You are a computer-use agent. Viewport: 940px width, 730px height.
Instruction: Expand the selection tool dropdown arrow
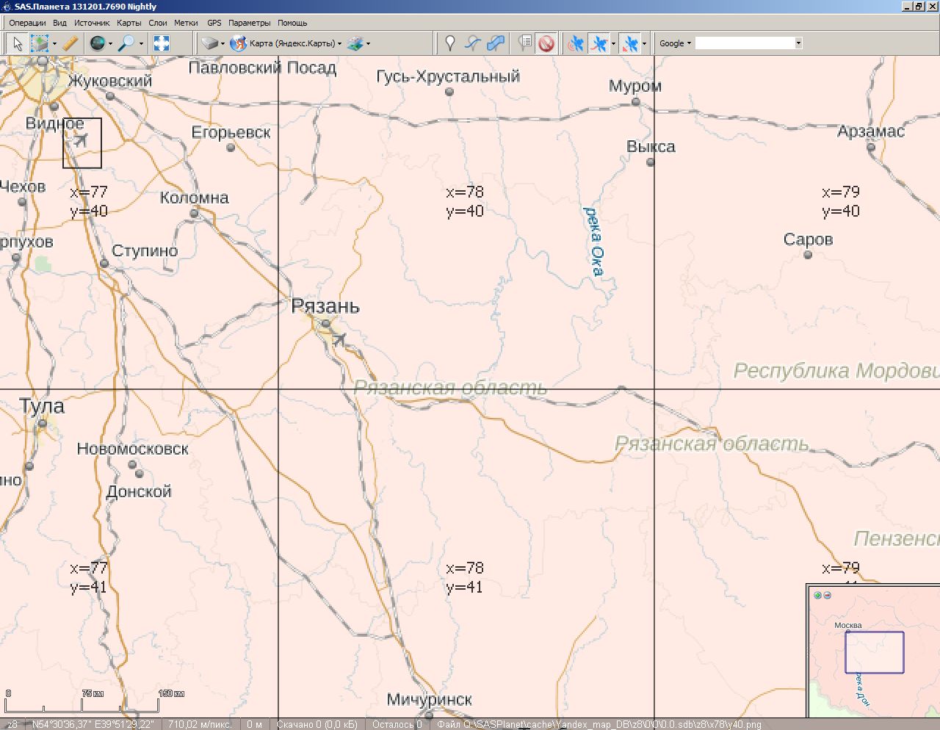click(54, 43)
